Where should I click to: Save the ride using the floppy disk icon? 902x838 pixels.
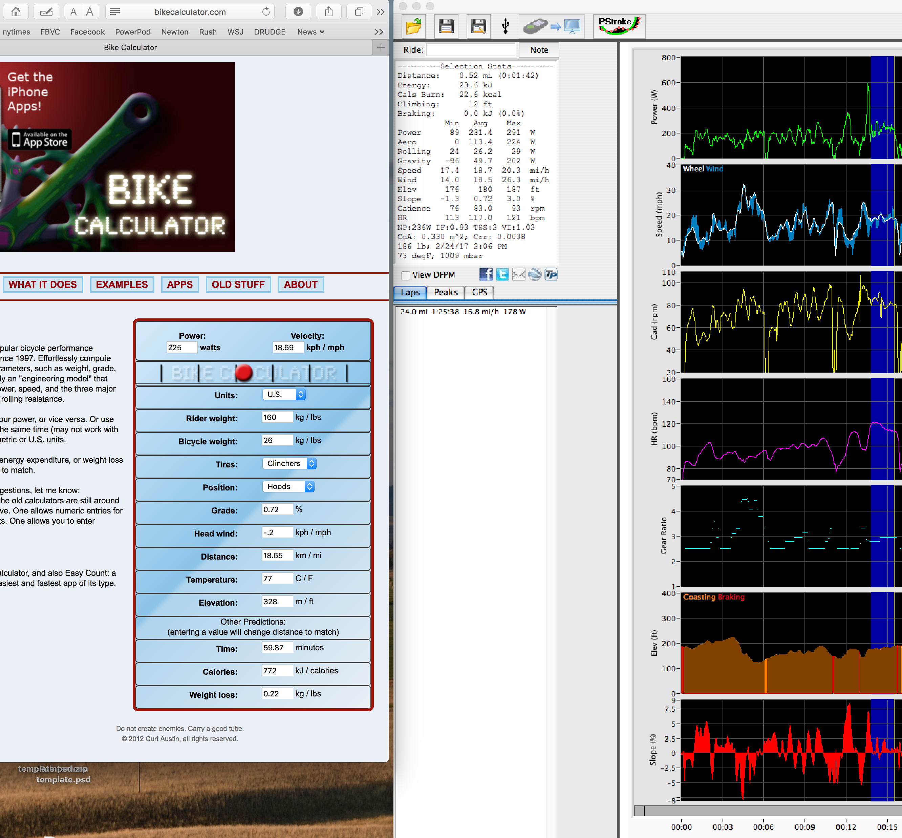[x=446, y=26]
